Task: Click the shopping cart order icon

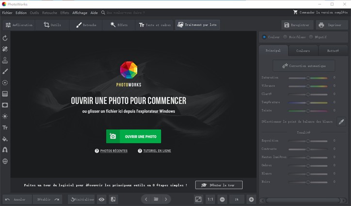Action: (295, 12)
